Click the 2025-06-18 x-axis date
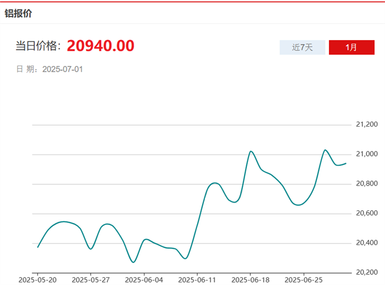The width and height of the screenshot is (385, 285). click(250, 280)
